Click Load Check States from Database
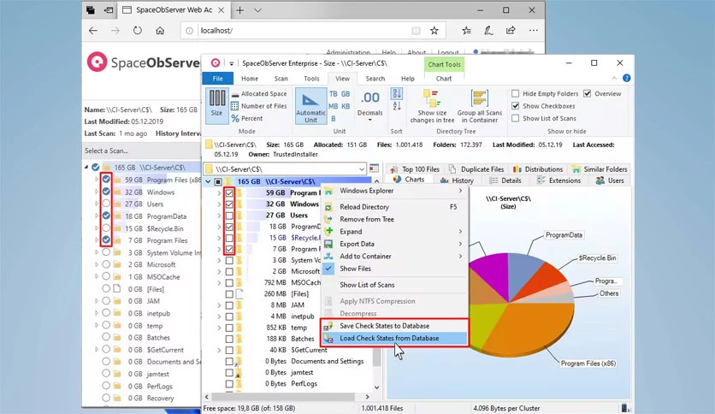Image resolution: width=715 pixels, height=414 pixels. 395,339
